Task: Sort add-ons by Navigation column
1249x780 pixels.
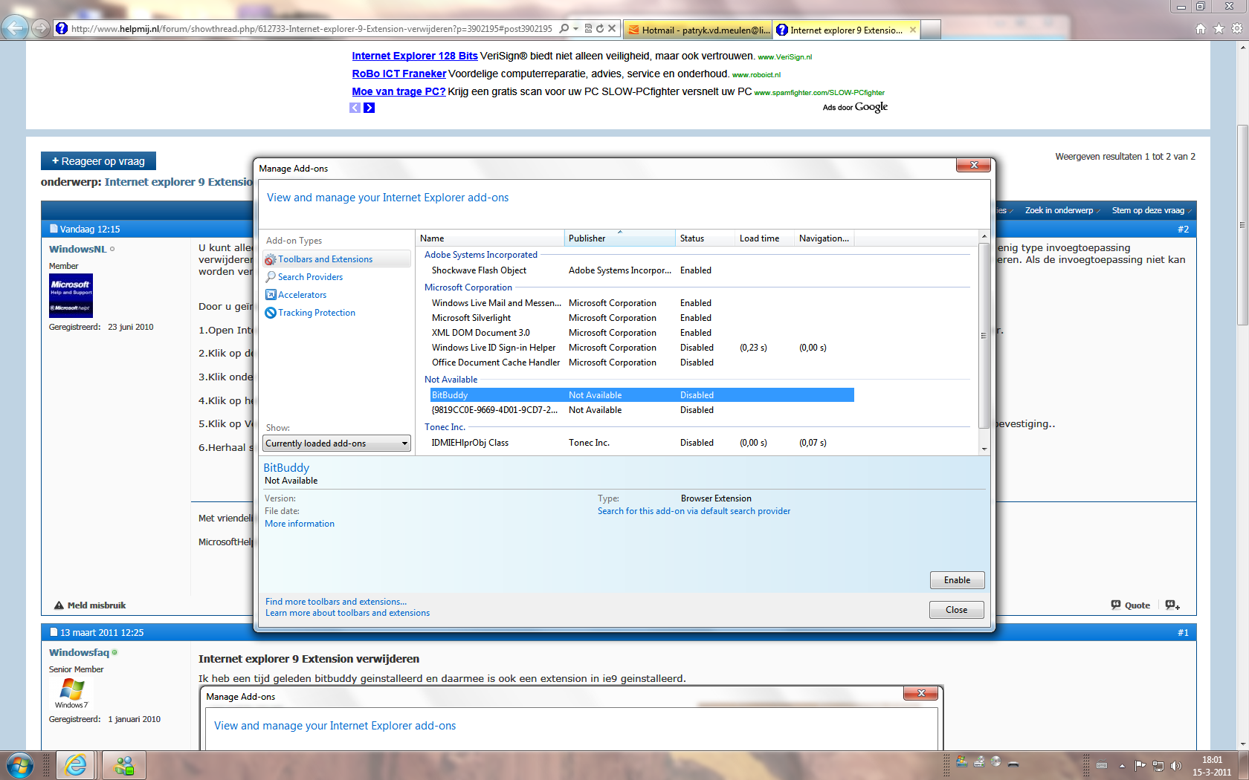Action: click(x=824, y=238)
